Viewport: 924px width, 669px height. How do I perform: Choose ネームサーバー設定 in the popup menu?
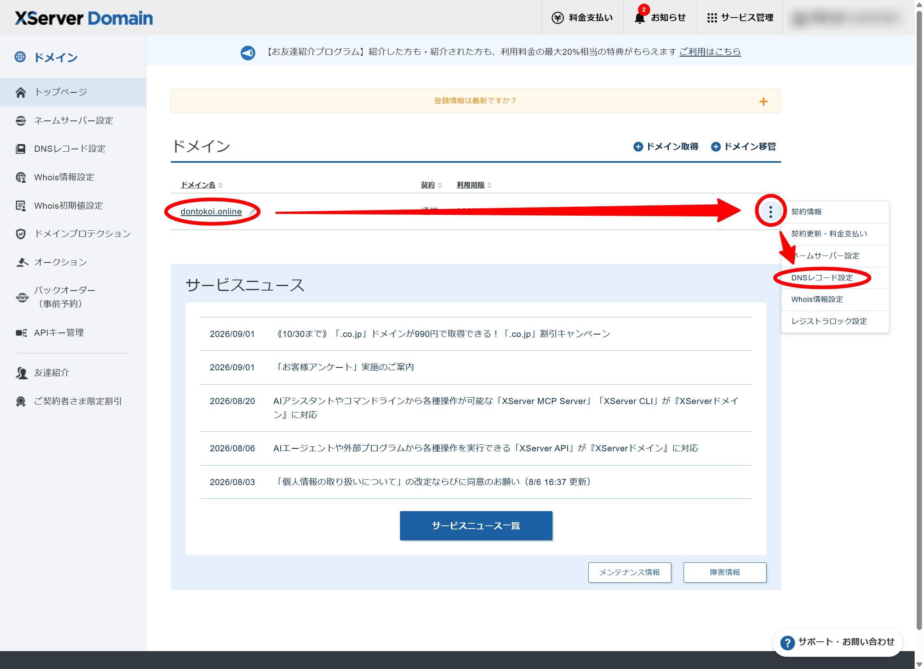(x=835, y=256)
